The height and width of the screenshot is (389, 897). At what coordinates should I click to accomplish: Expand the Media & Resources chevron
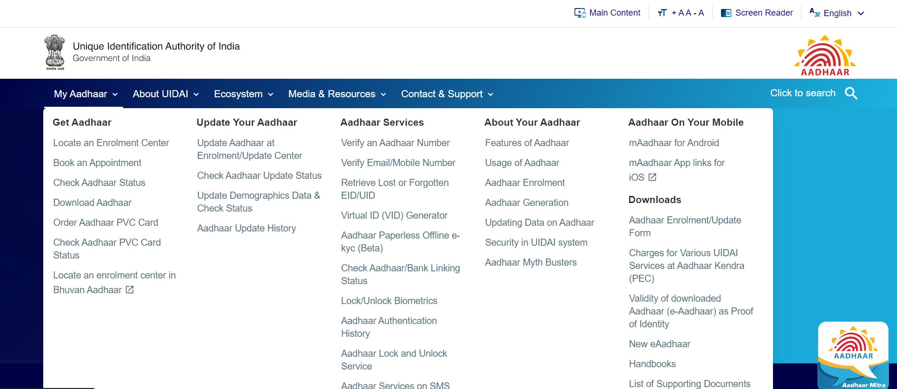pyautogui.click(x=383, y=94)
